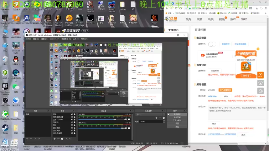This screenshot has height=151, width=269.
Task: Open the File menu in OBS
Action: click(28, 39)
